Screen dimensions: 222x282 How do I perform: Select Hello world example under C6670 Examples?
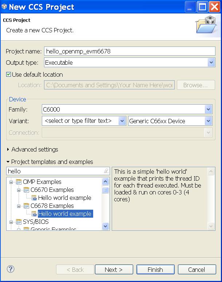coord(64,198)
